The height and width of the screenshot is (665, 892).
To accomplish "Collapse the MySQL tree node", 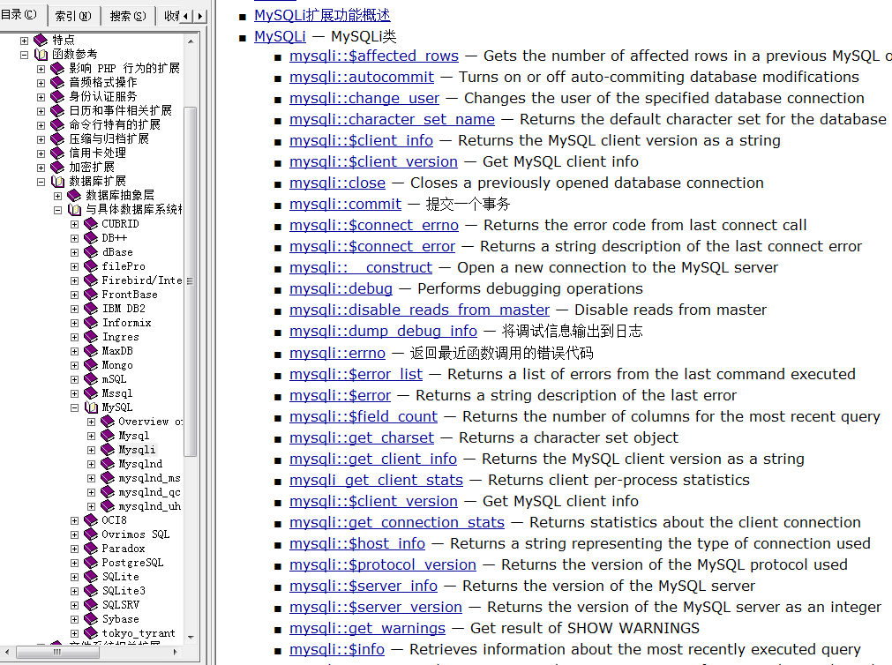I will click(x=74, y=407).
